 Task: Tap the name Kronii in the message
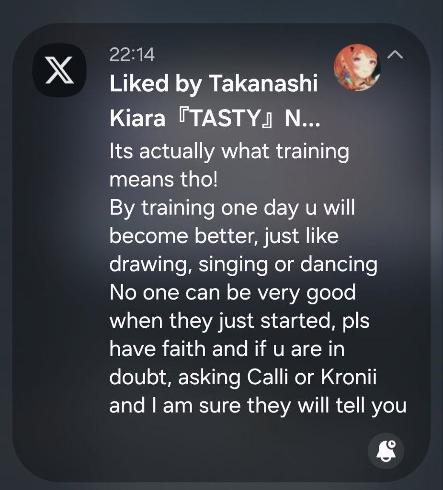pyautogui.click(x=341, y=377)
